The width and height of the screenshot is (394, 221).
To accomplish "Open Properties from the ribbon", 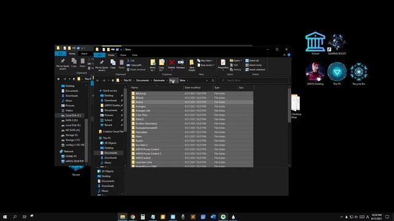I will click(x=223, y=64).
